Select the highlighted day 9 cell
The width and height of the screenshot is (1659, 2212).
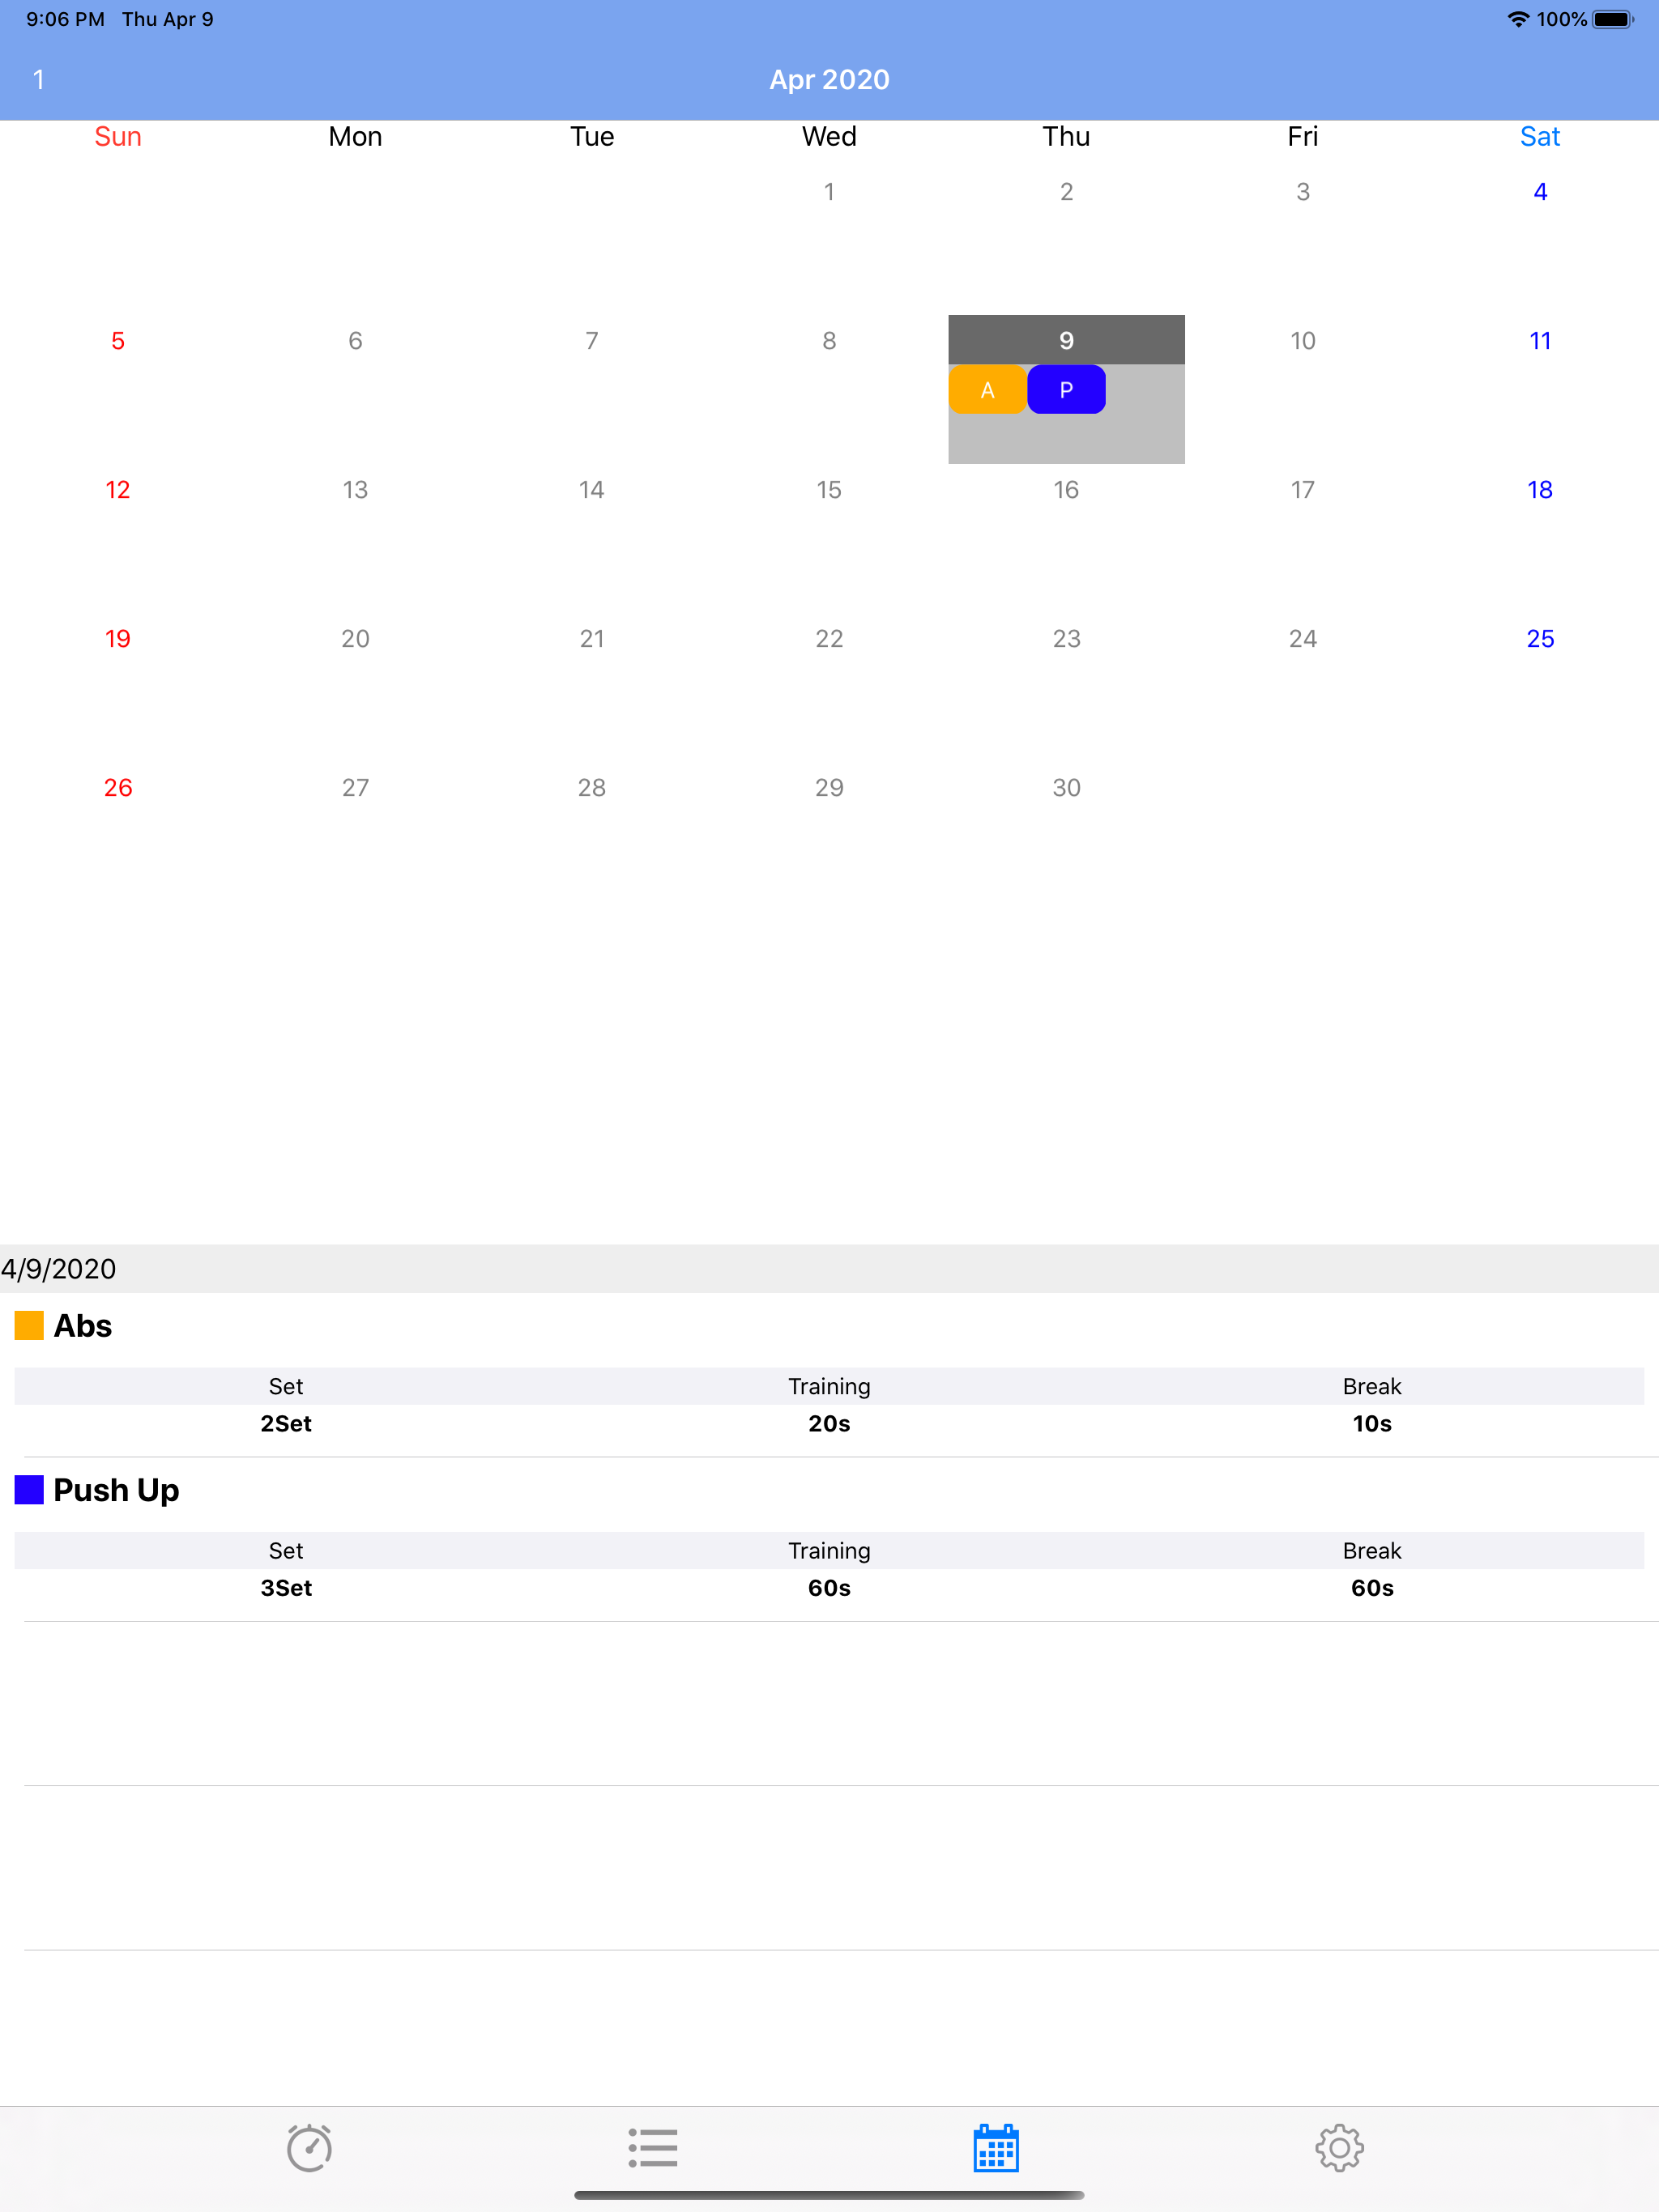(1066, 340)
